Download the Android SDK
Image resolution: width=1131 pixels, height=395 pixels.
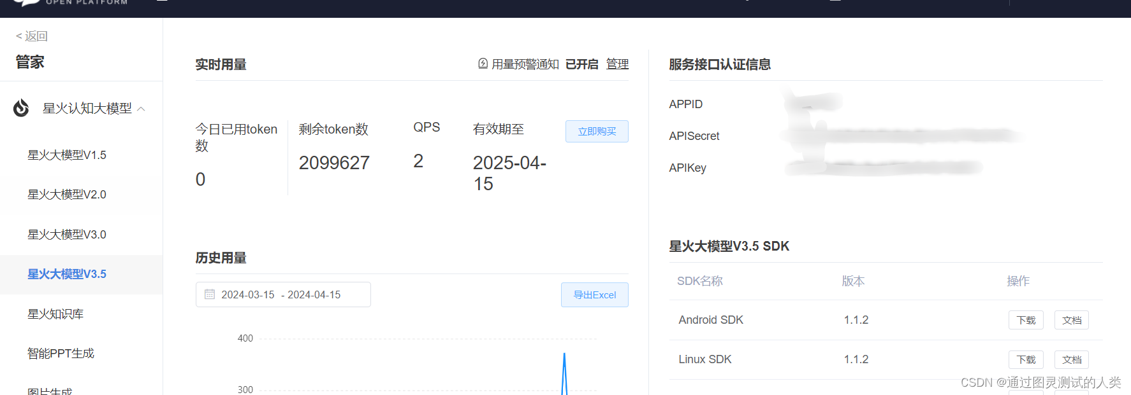pyautogui.click(x=1026, y=320)
